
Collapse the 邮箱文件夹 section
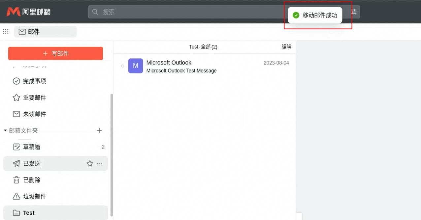tap(5, 131)
